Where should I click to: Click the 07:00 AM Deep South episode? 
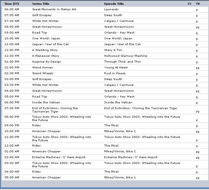coord(113,15)
